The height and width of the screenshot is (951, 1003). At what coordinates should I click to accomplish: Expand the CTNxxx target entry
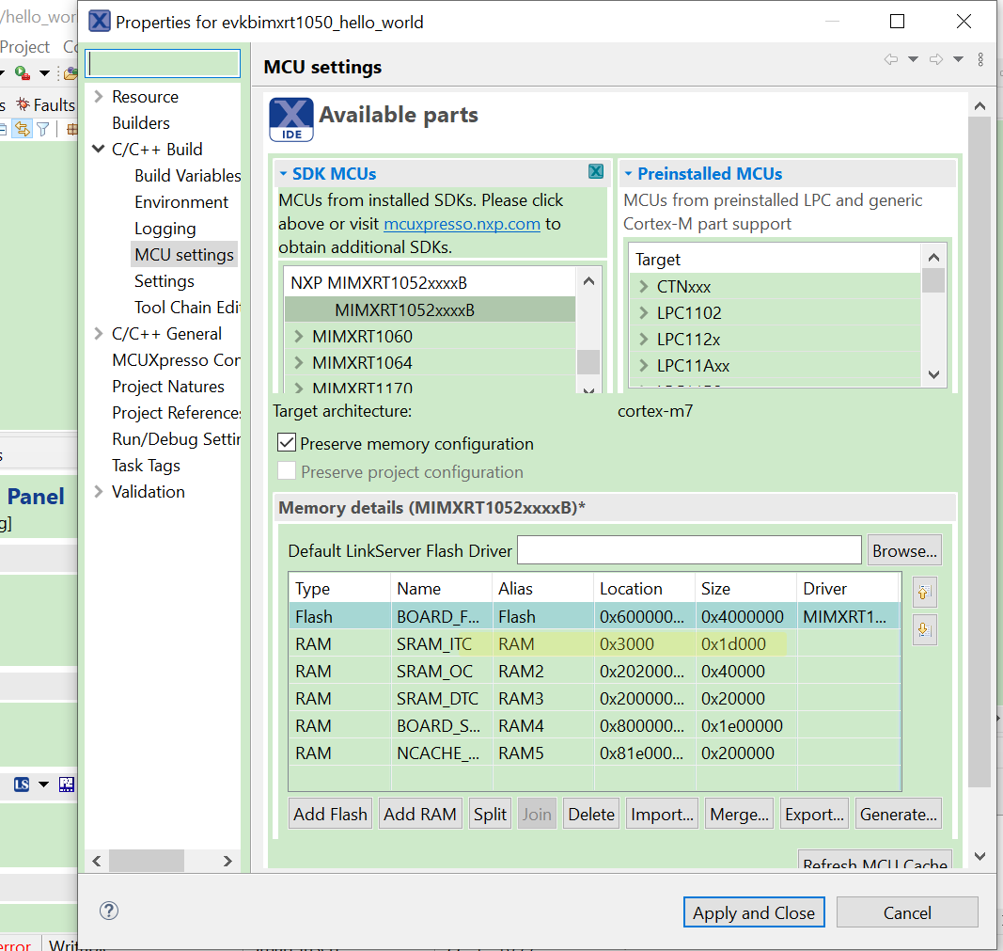click(x=644, y=287)
